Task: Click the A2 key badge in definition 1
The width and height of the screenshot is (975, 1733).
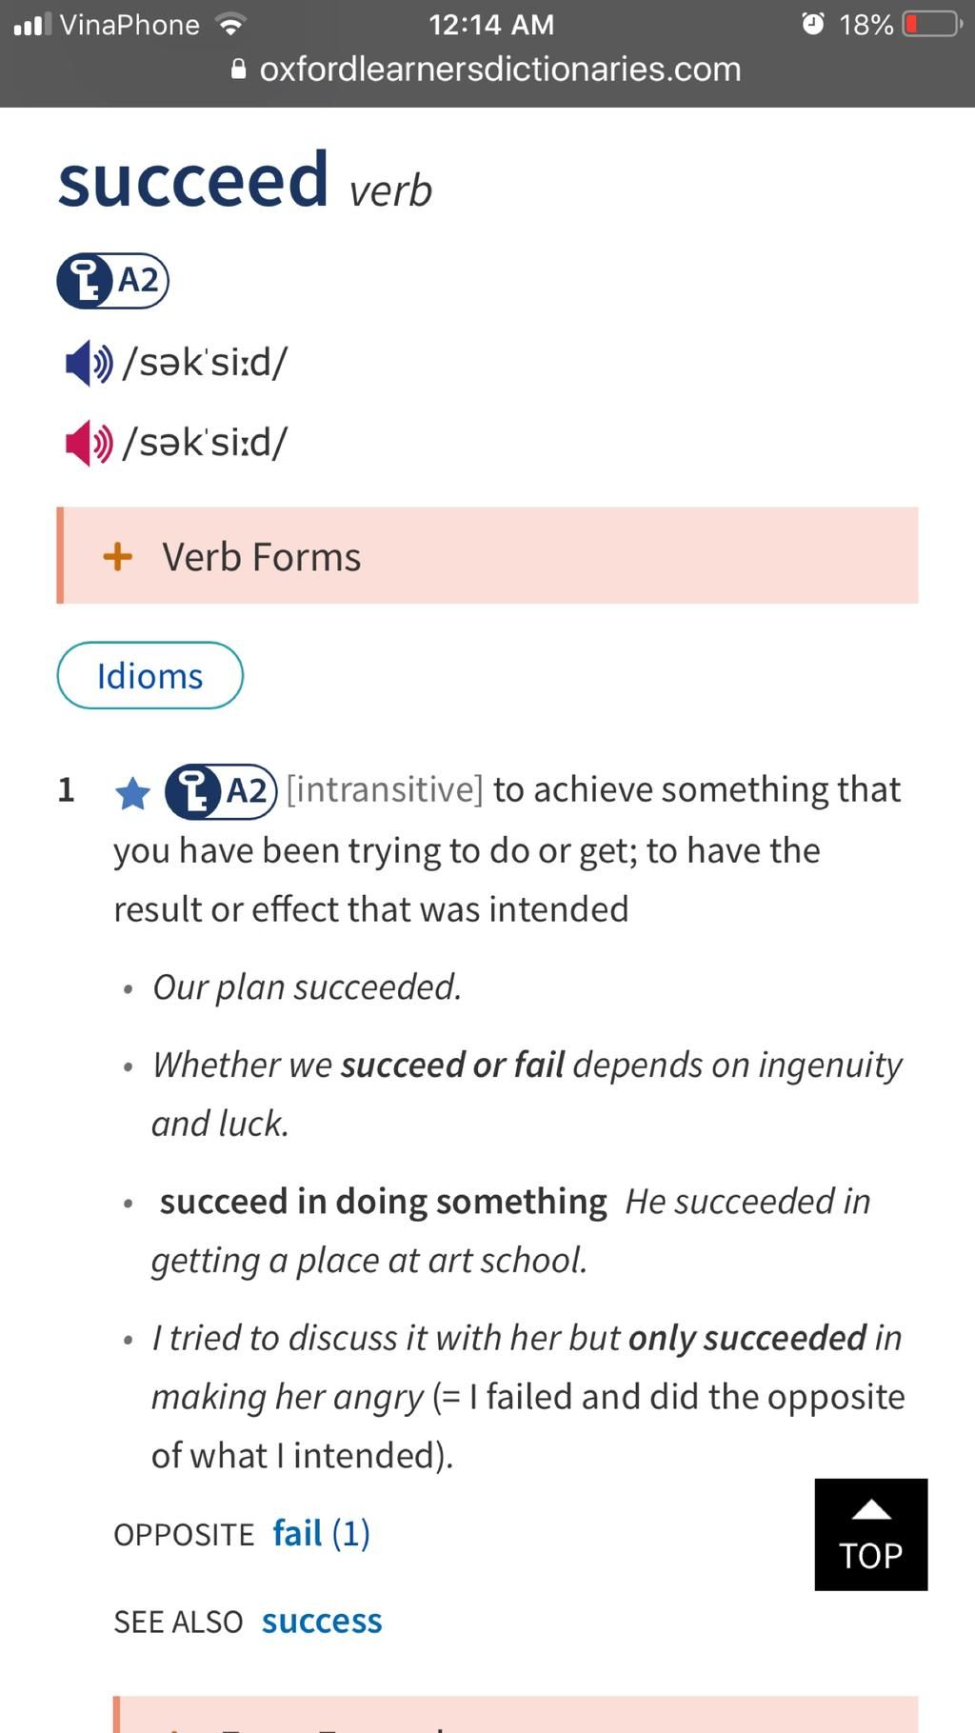Action: [x=221, y=791]
